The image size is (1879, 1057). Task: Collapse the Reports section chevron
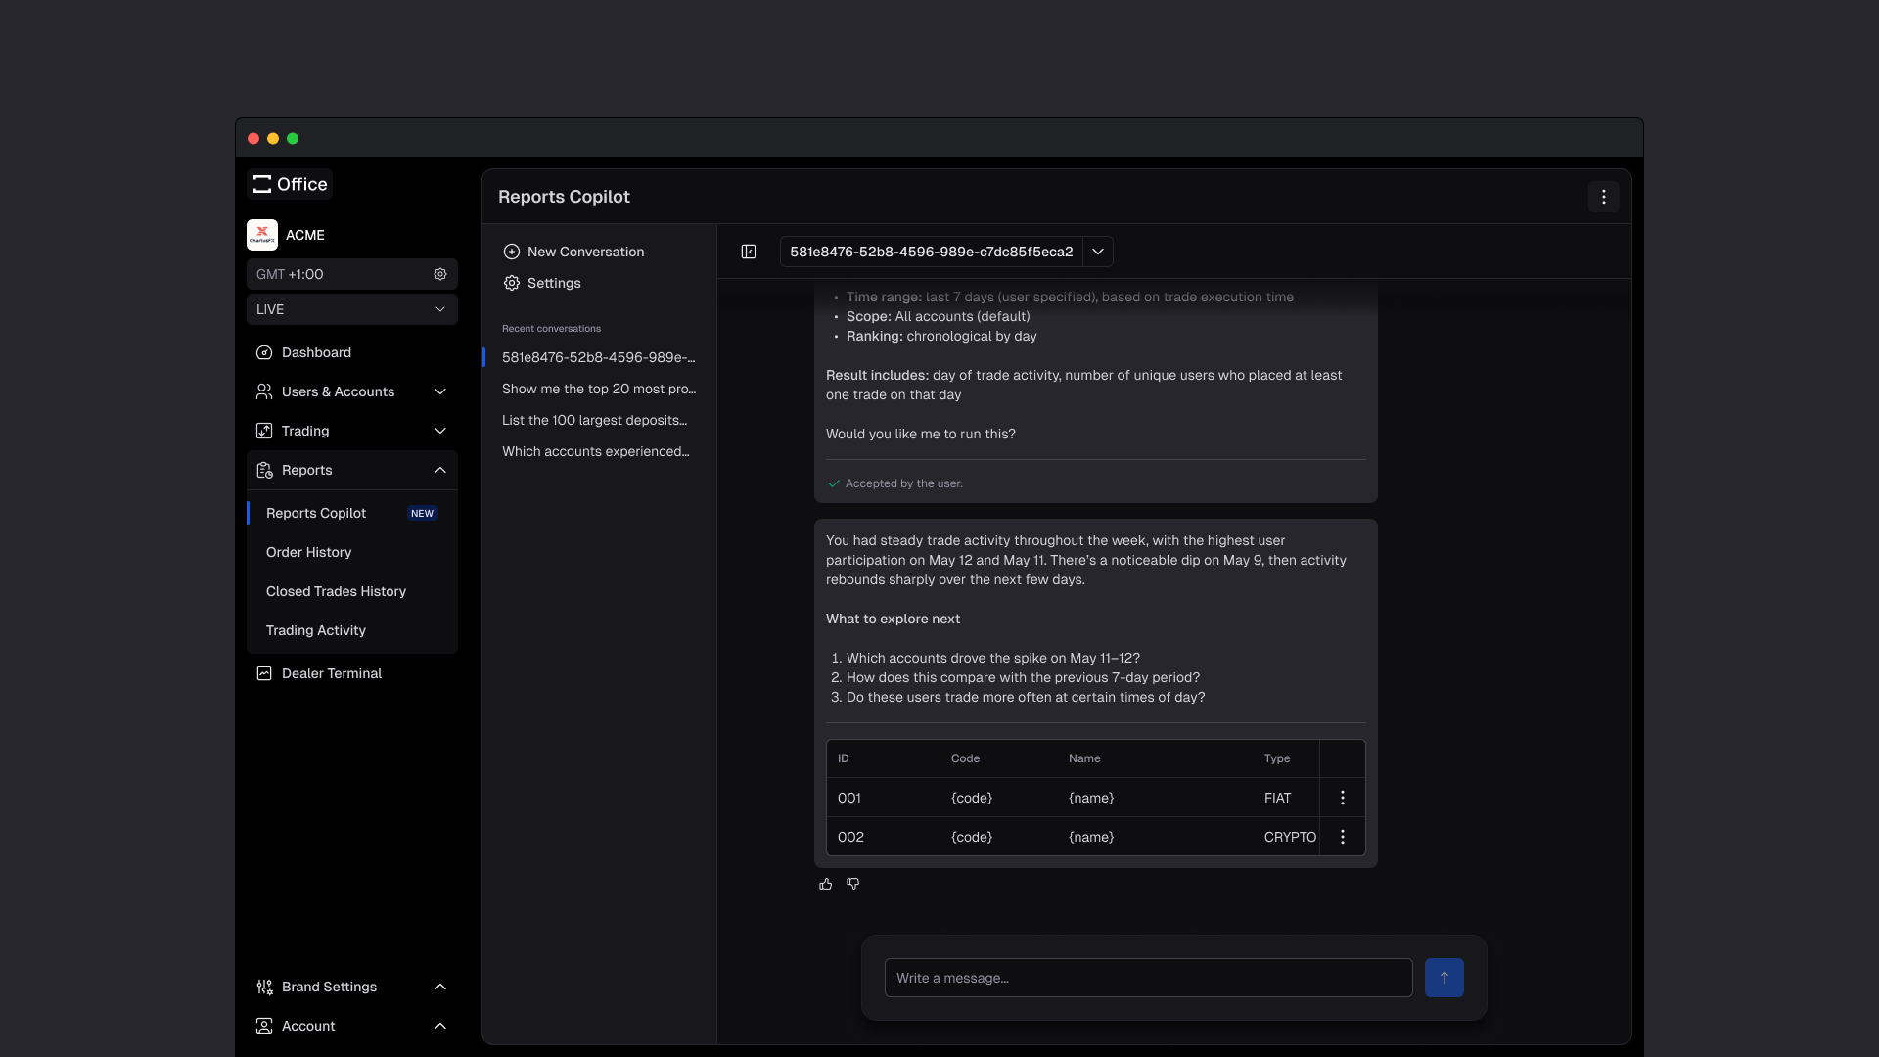(x=440, y=470)
